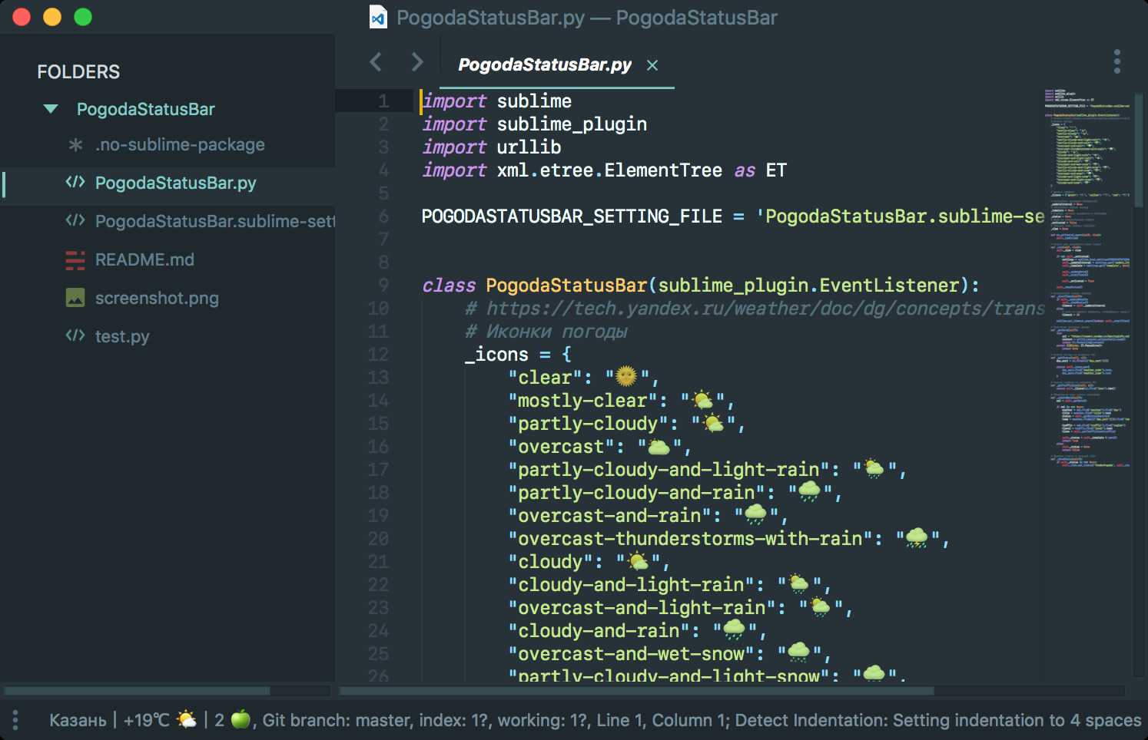
Task: Click Line 1, Column 1 in status bar
Action: tap(662, 720)
